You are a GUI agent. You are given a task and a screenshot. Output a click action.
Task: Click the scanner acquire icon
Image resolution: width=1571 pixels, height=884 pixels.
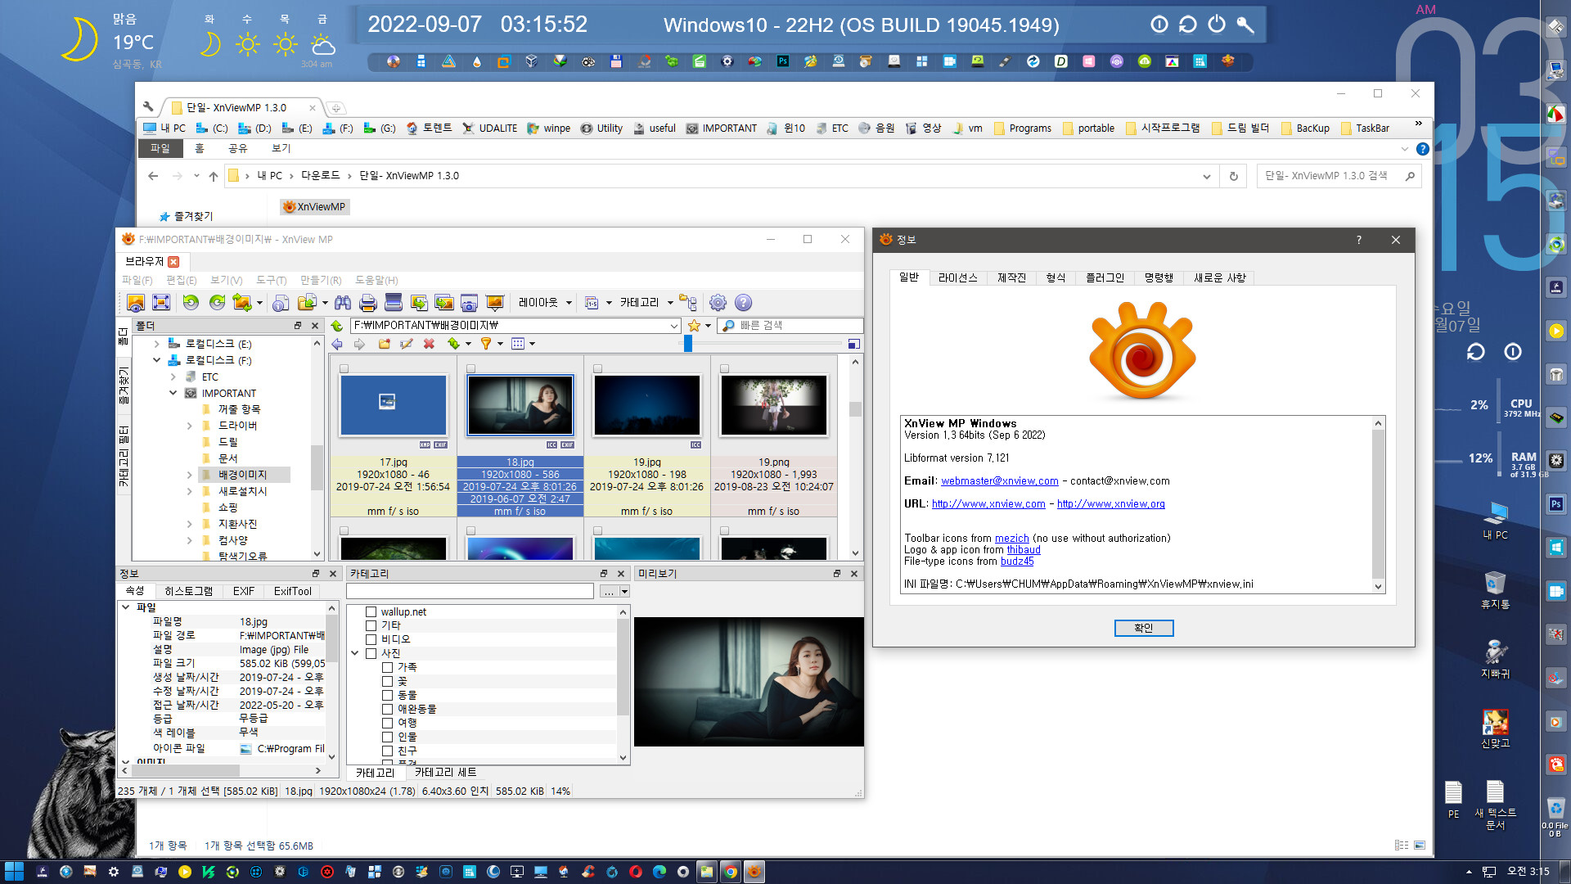tap(394, 303)
